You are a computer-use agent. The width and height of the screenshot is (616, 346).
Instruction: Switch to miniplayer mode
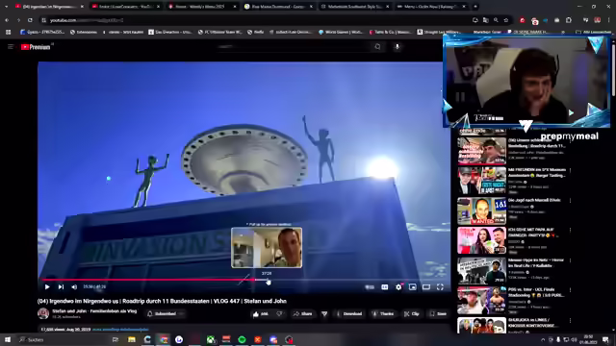(413, 287)
